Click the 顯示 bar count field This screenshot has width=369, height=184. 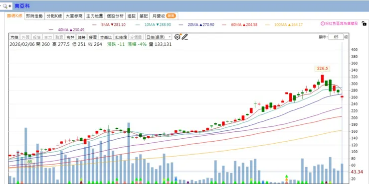(x=336, y=37)
